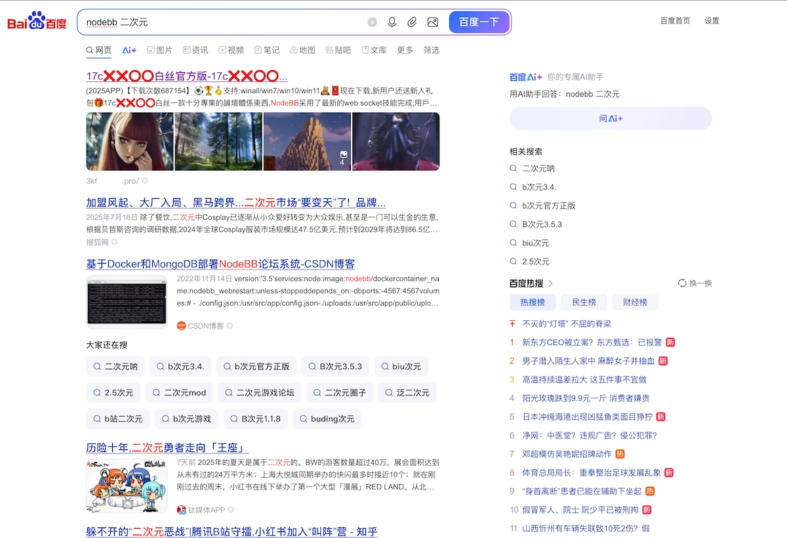Select 热搜榜 tab
This screenshot has height=538, width=787.
(533, 302)
